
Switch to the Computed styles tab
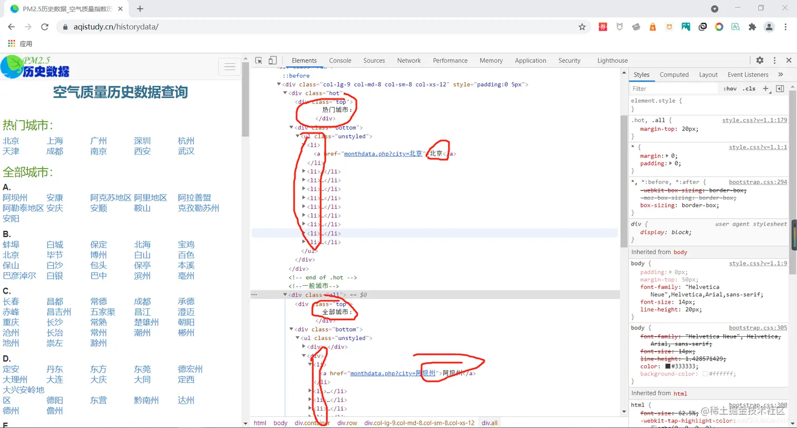pos(674,75)
